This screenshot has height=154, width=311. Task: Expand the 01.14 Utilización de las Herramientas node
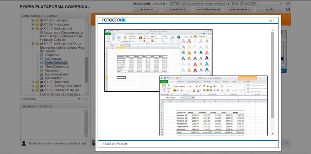33,90
